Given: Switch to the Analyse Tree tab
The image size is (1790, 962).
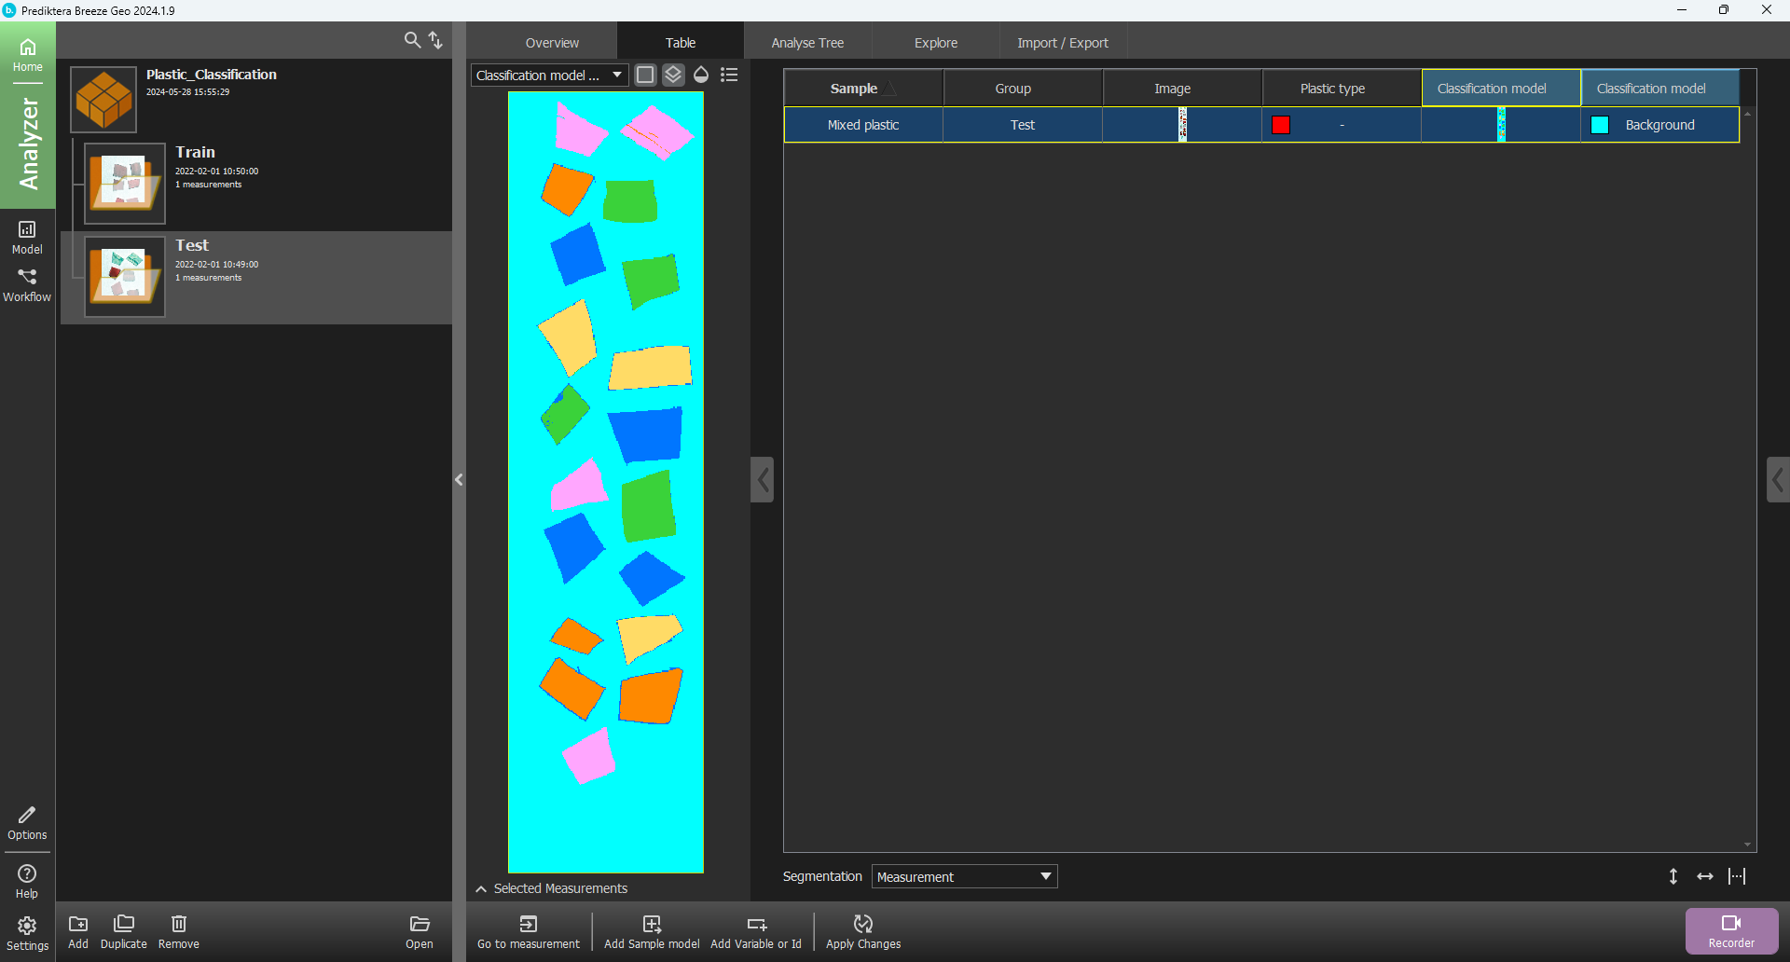Looking at the screenshot, I should click(x=807, y=43).
